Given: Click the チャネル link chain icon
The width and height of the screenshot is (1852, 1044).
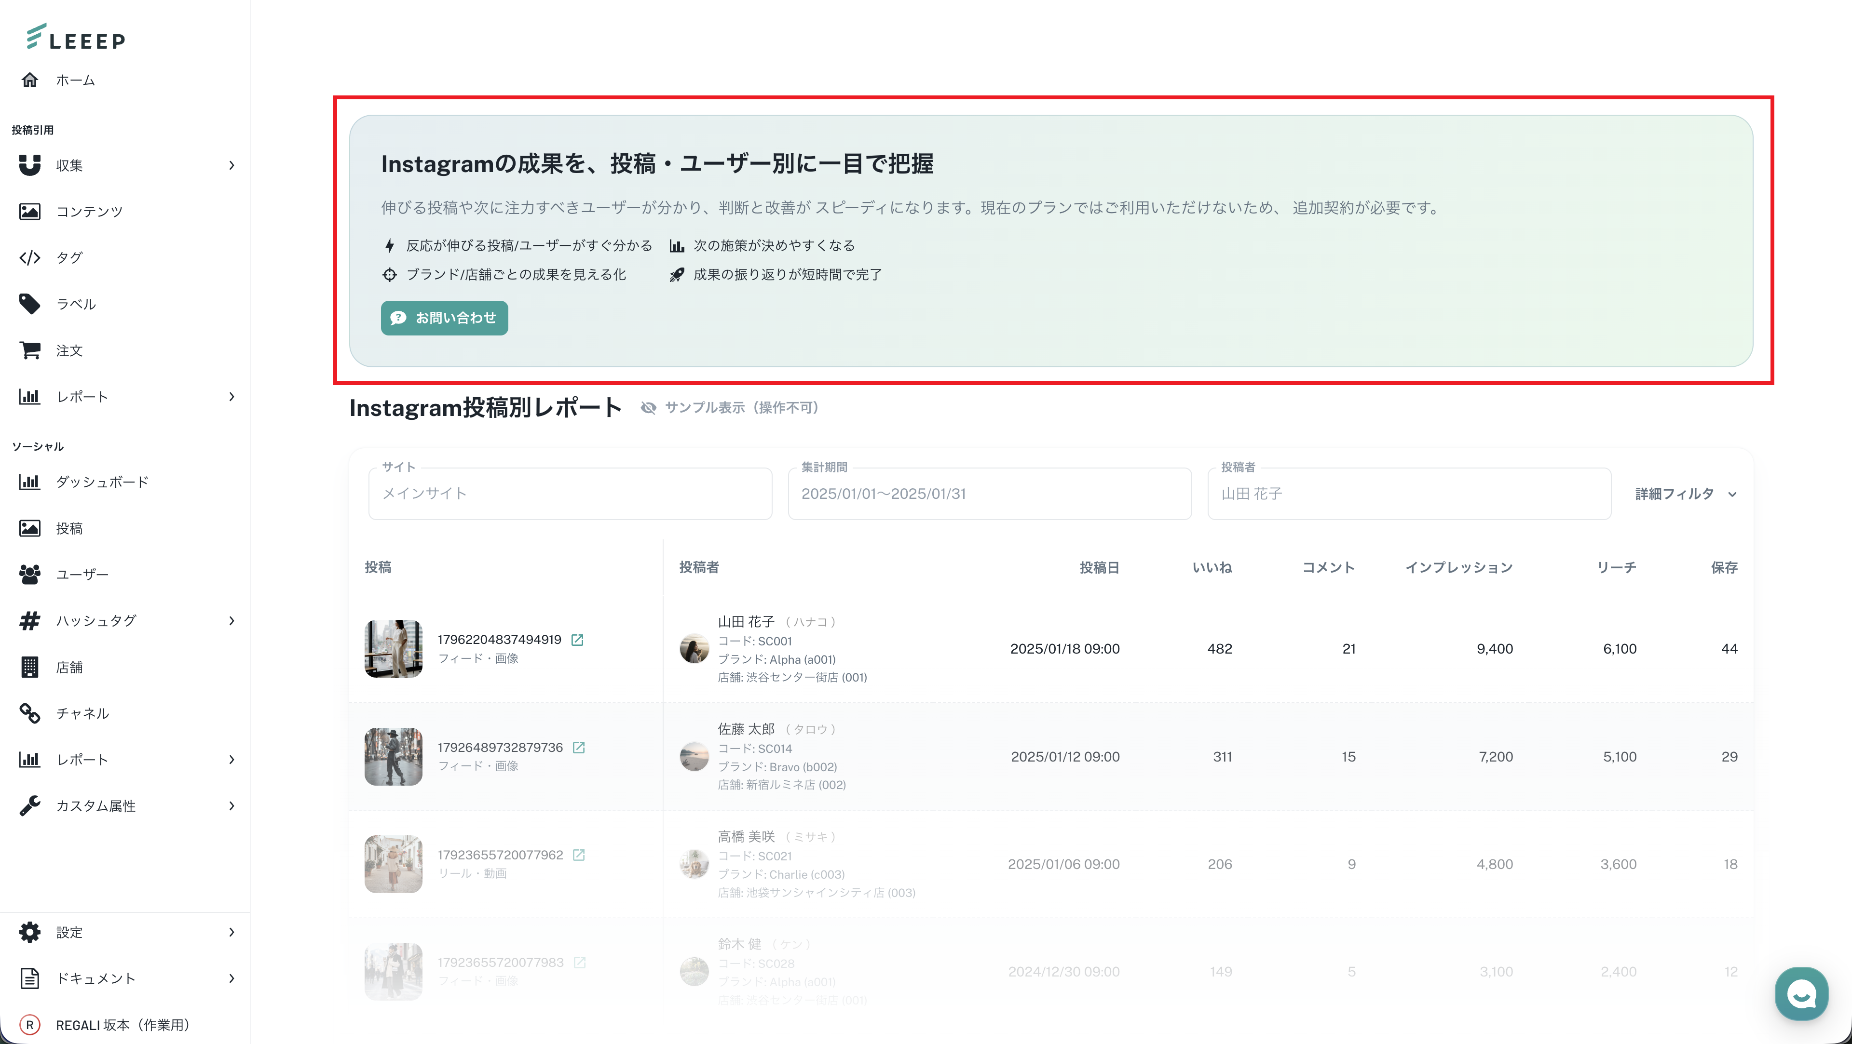Looking at the screenshot, I should click(29, 713).
